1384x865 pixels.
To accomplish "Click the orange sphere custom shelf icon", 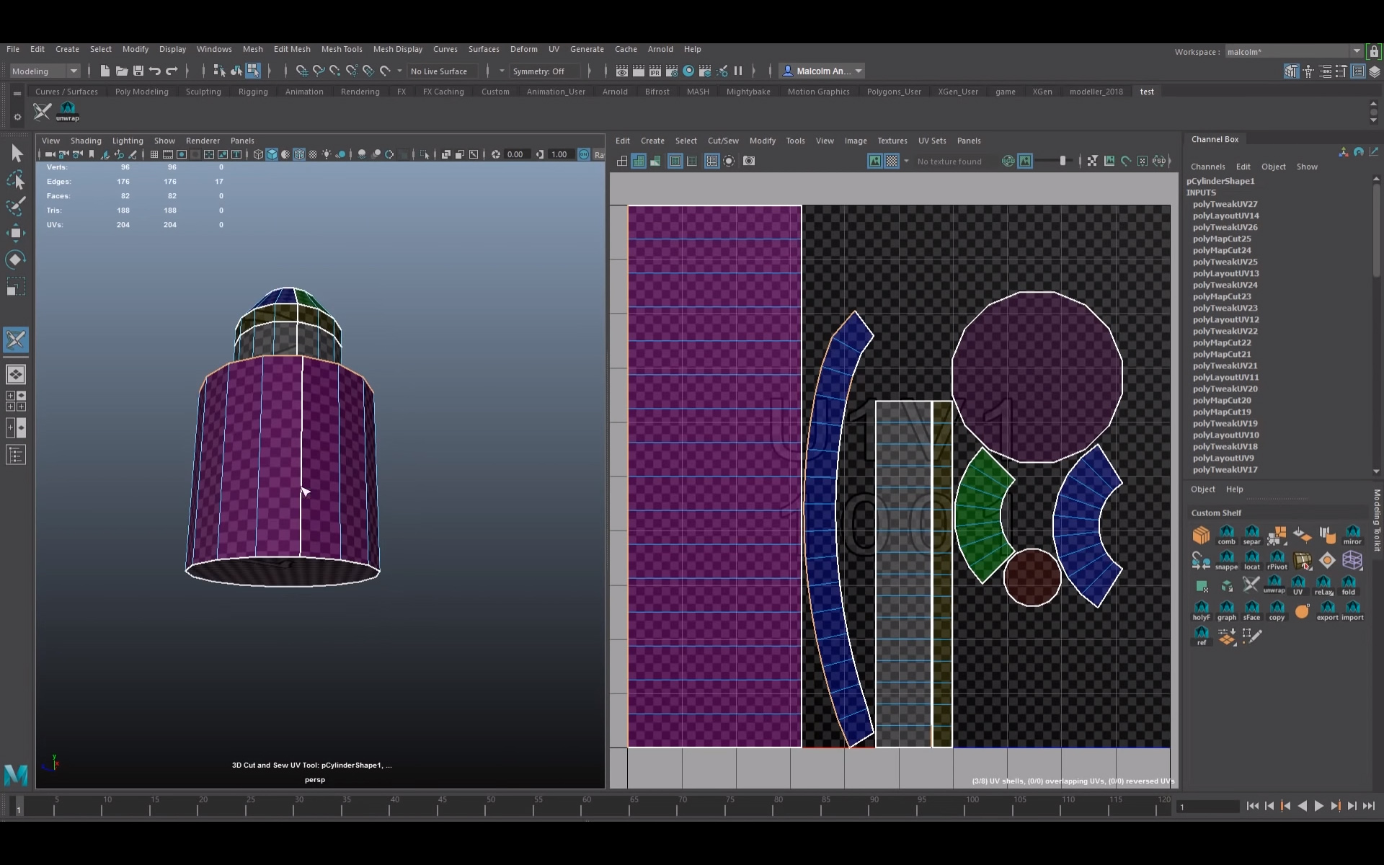I will coord(1302,611).
